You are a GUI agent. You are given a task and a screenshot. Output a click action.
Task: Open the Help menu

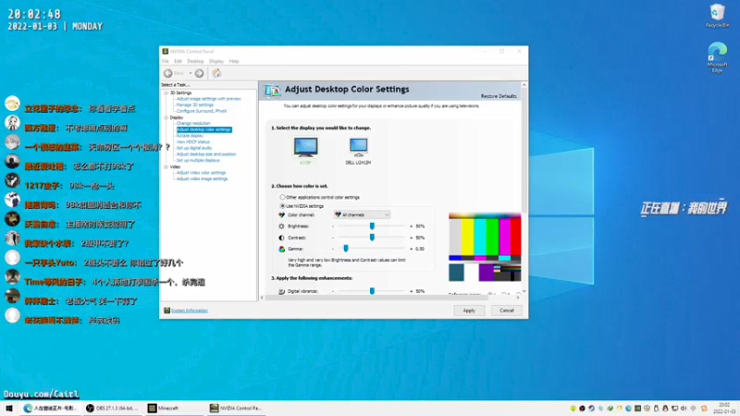coord(234,61)
